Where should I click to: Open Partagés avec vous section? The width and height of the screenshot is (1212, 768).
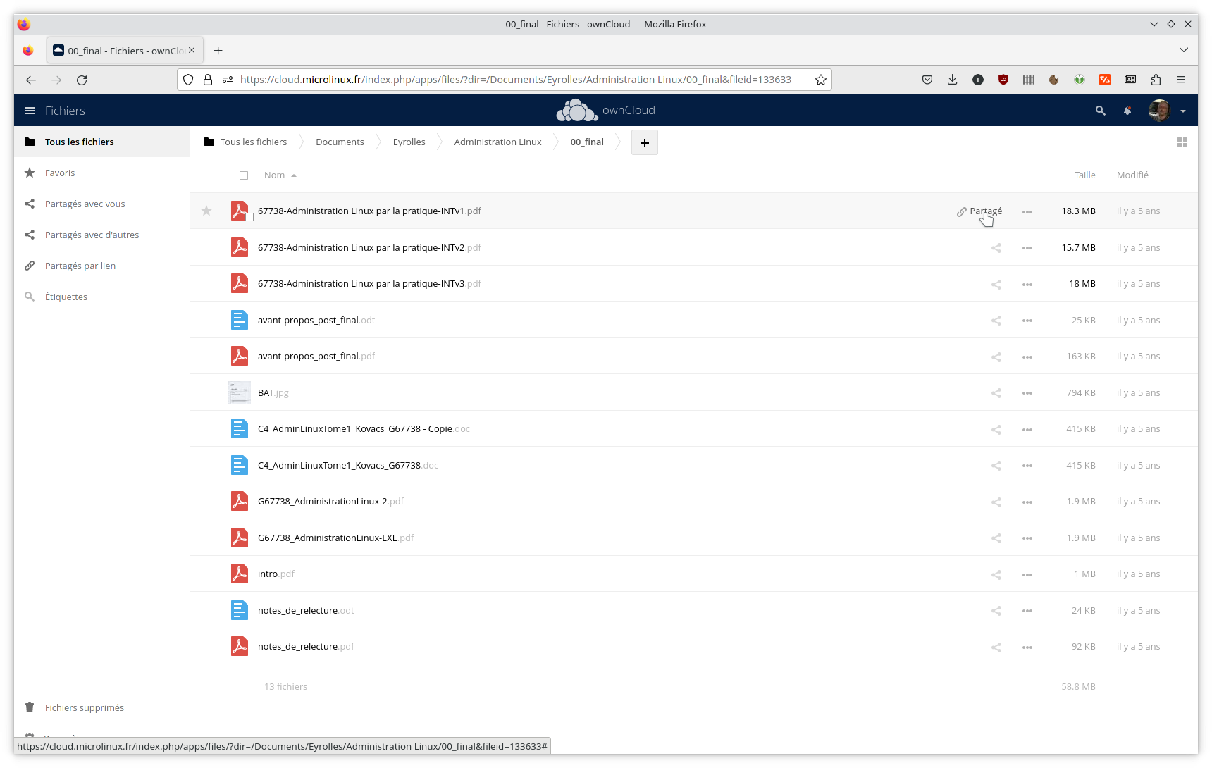[85, 204]
